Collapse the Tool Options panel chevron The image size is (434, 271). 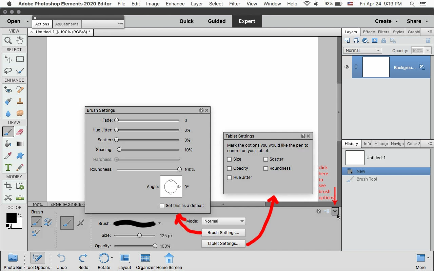pos(335,211)
